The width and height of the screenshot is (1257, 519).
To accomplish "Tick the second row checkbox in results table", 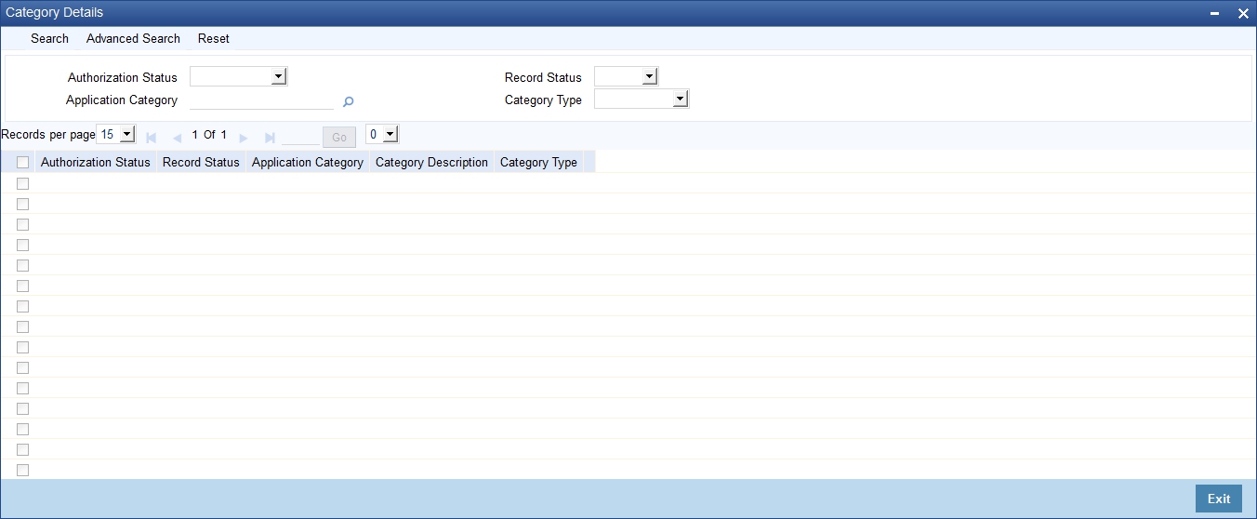I will click(23, 204).
